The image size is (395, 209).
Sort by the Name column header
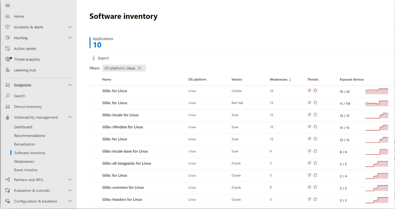coord(107,79)
